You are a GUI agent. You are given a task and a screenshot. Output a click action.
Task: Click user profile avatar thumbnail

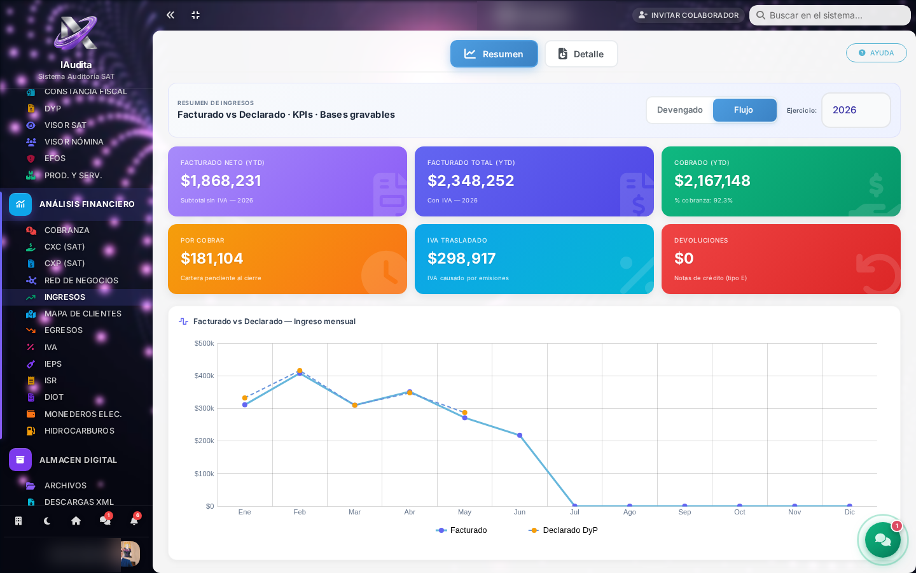[x=130, y=554]
